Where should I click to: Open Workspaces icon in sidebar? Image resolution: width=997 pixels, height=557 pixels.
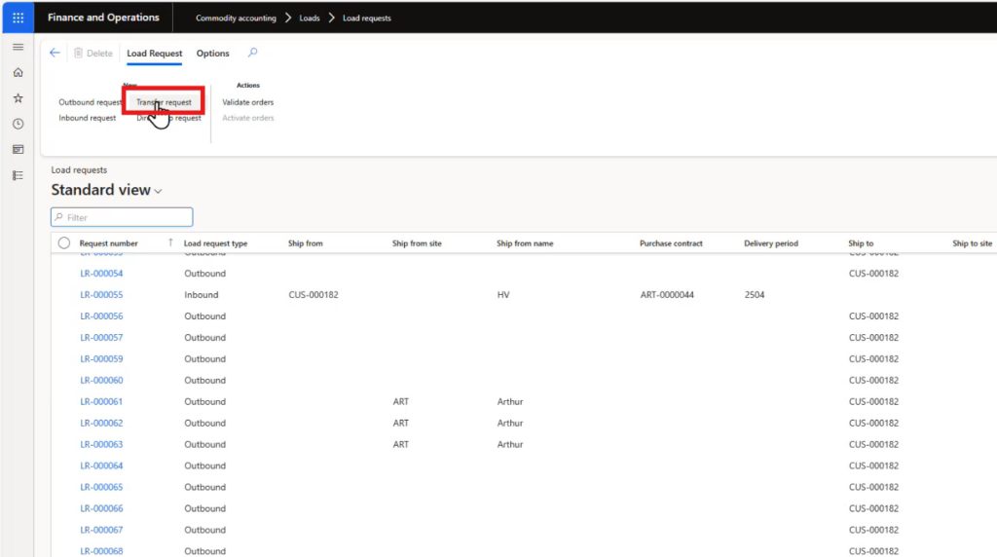pos(18,149)
